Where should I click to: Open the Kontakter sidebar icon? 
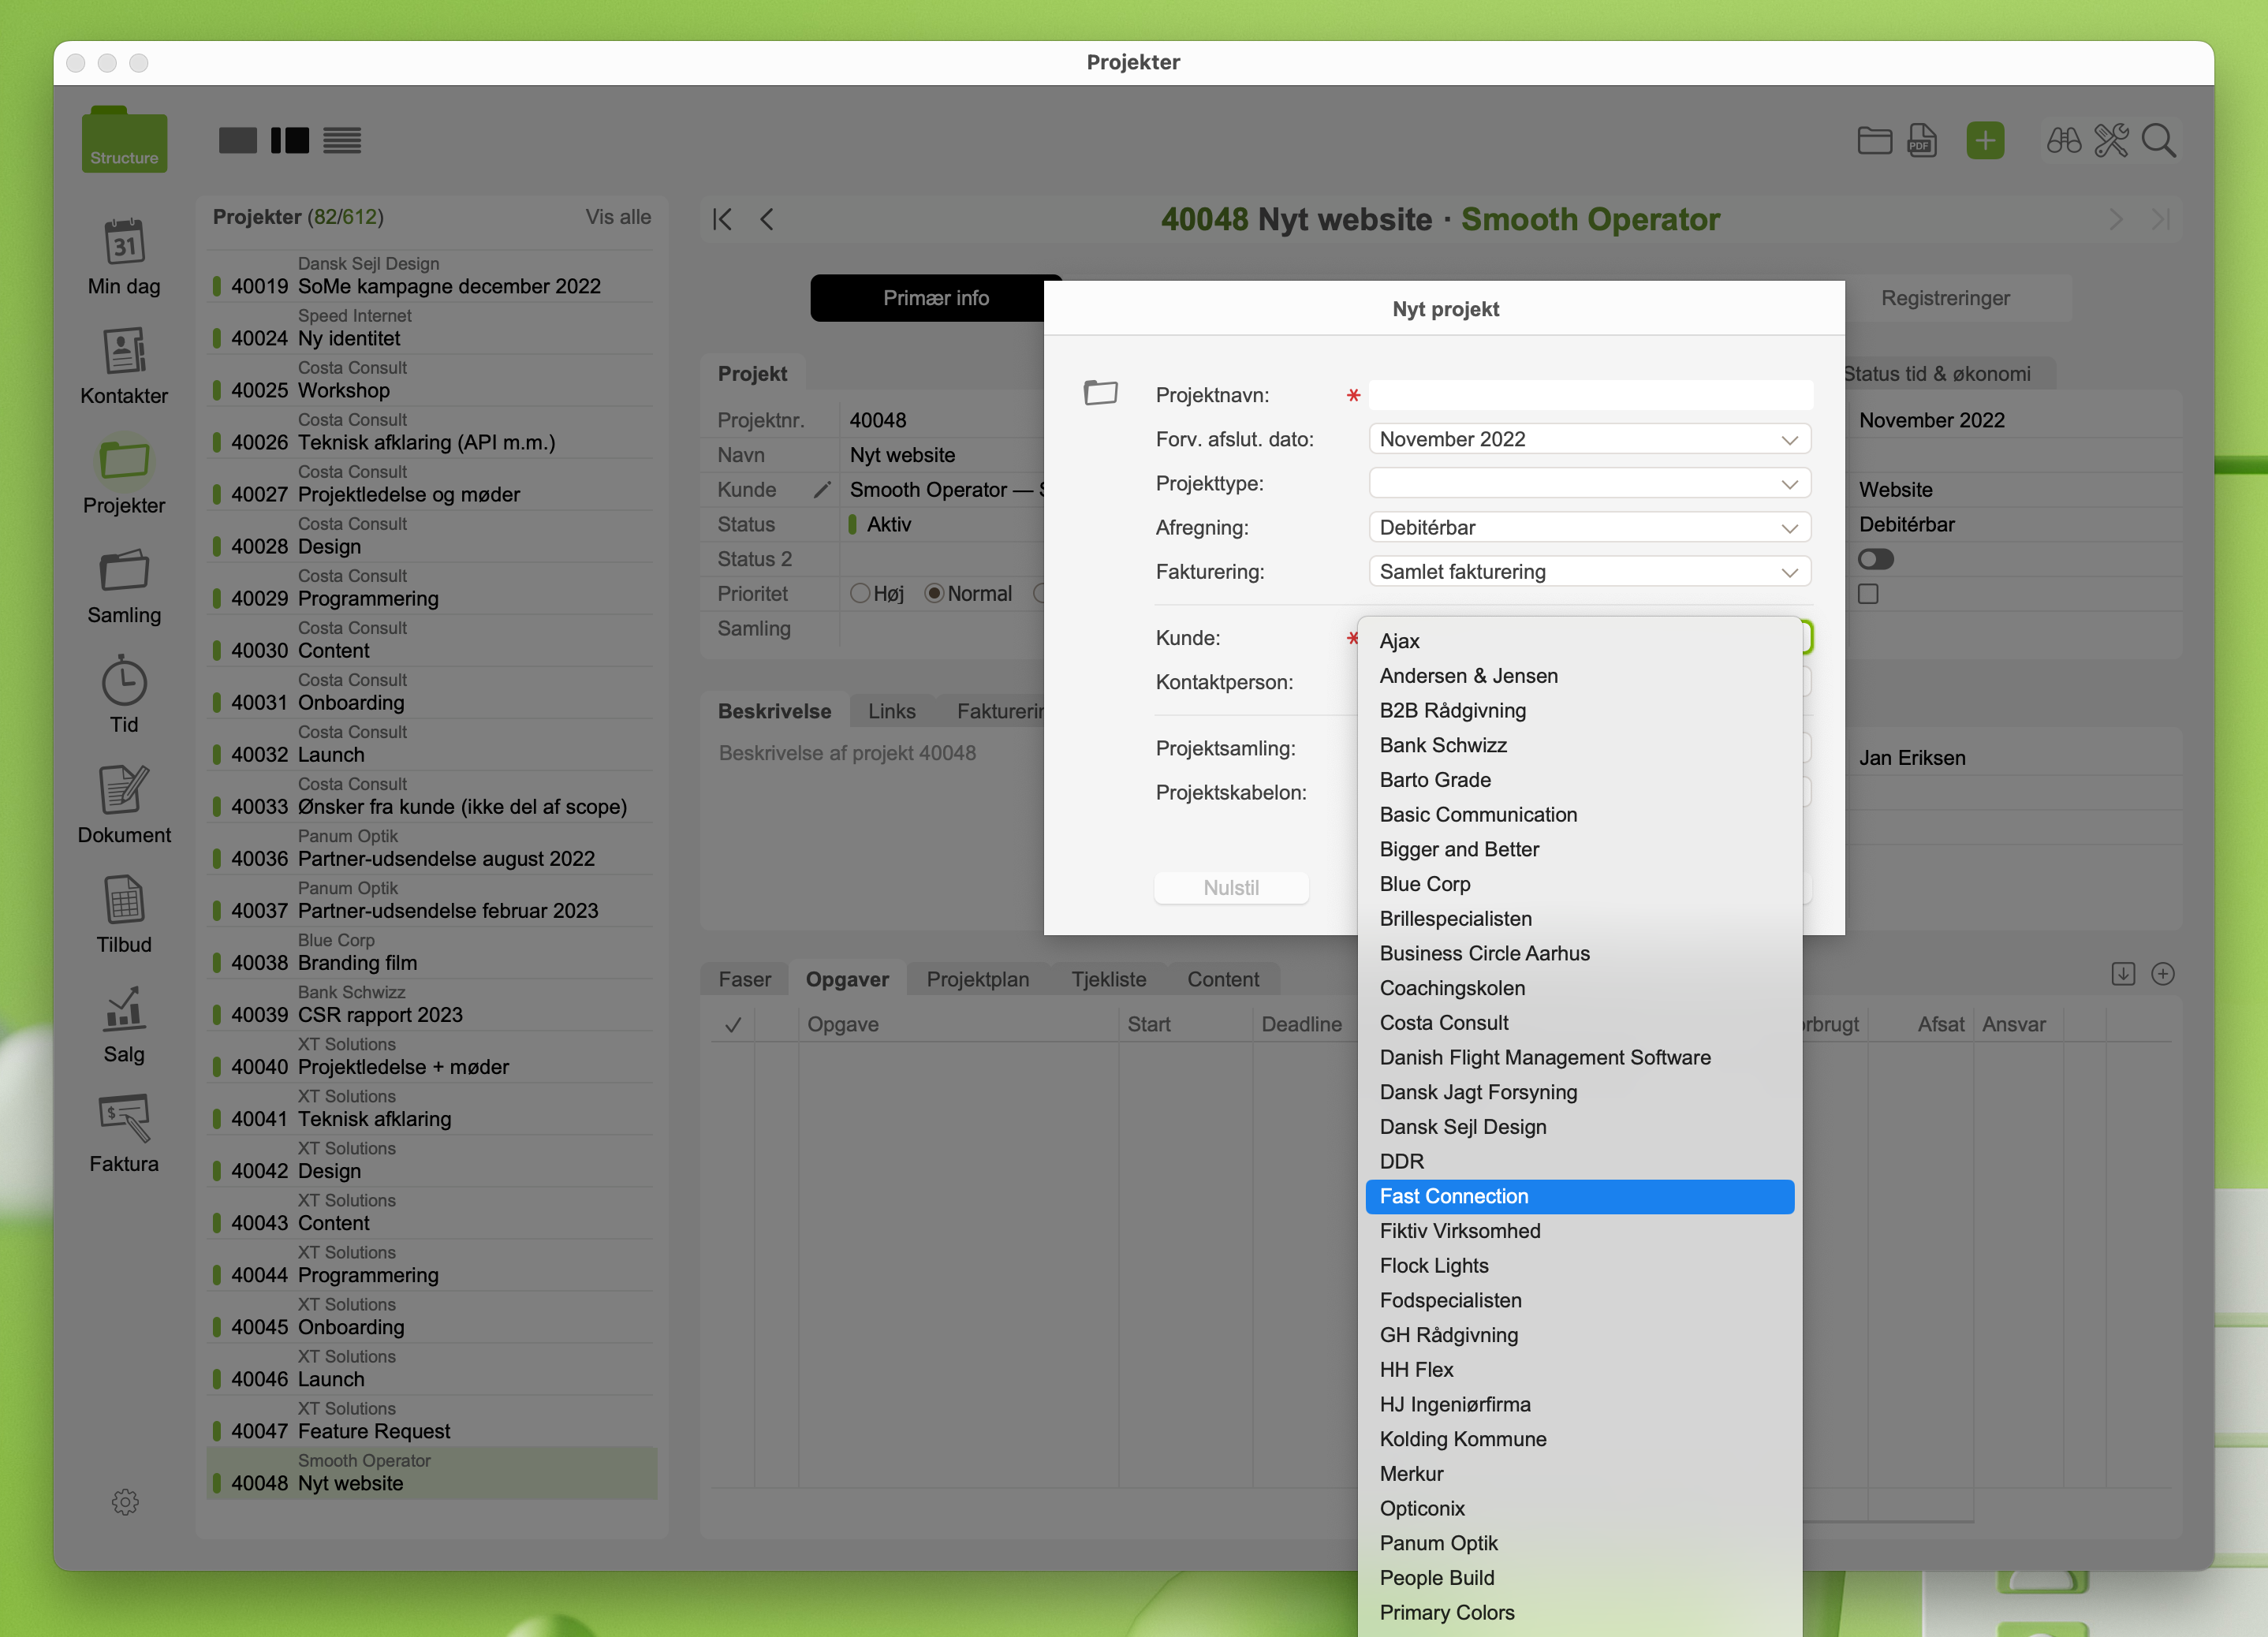pyautogui.click(x=124, y=352)
